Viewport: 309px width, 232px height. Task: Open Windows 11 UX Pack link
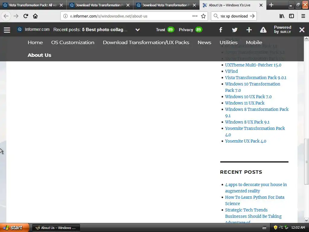pos(245,103)
